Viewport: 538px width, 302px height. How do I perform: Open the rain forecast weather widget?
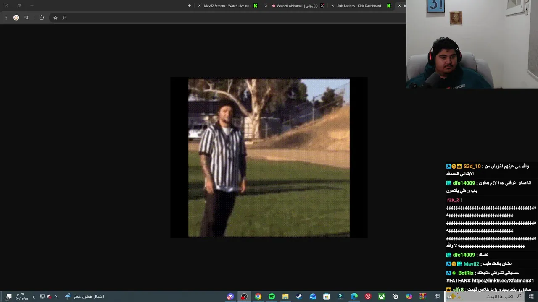click(85, 297)
